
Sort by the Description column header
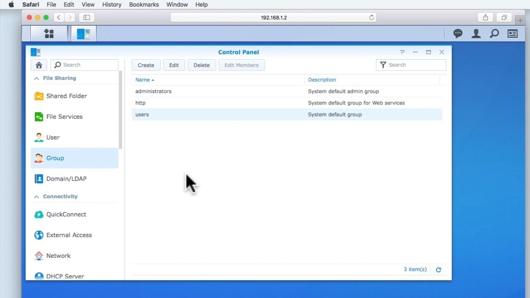[x=372, y=80]
